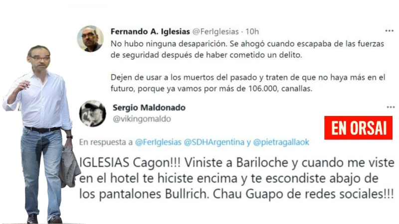
Task: Open the @SDHArgentina mention link
Action: click(x=214, y=142)
